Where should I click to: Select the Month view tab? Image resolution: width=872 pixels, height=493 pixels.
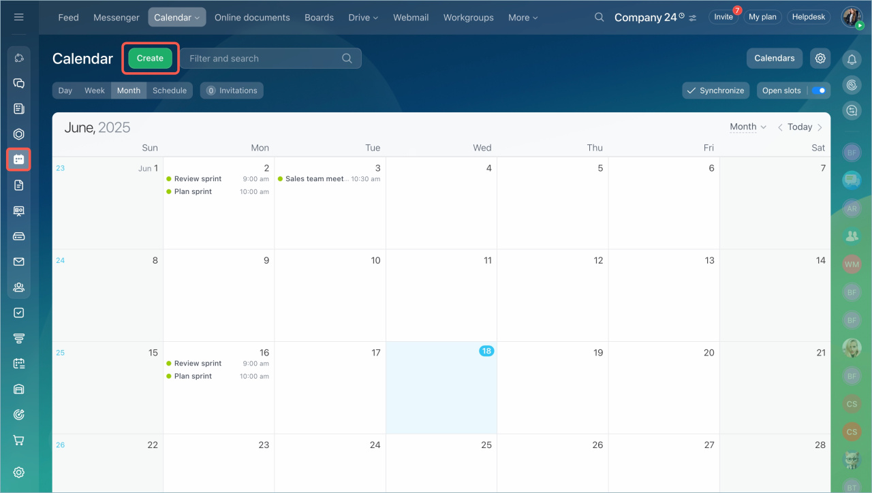[129, 91]
